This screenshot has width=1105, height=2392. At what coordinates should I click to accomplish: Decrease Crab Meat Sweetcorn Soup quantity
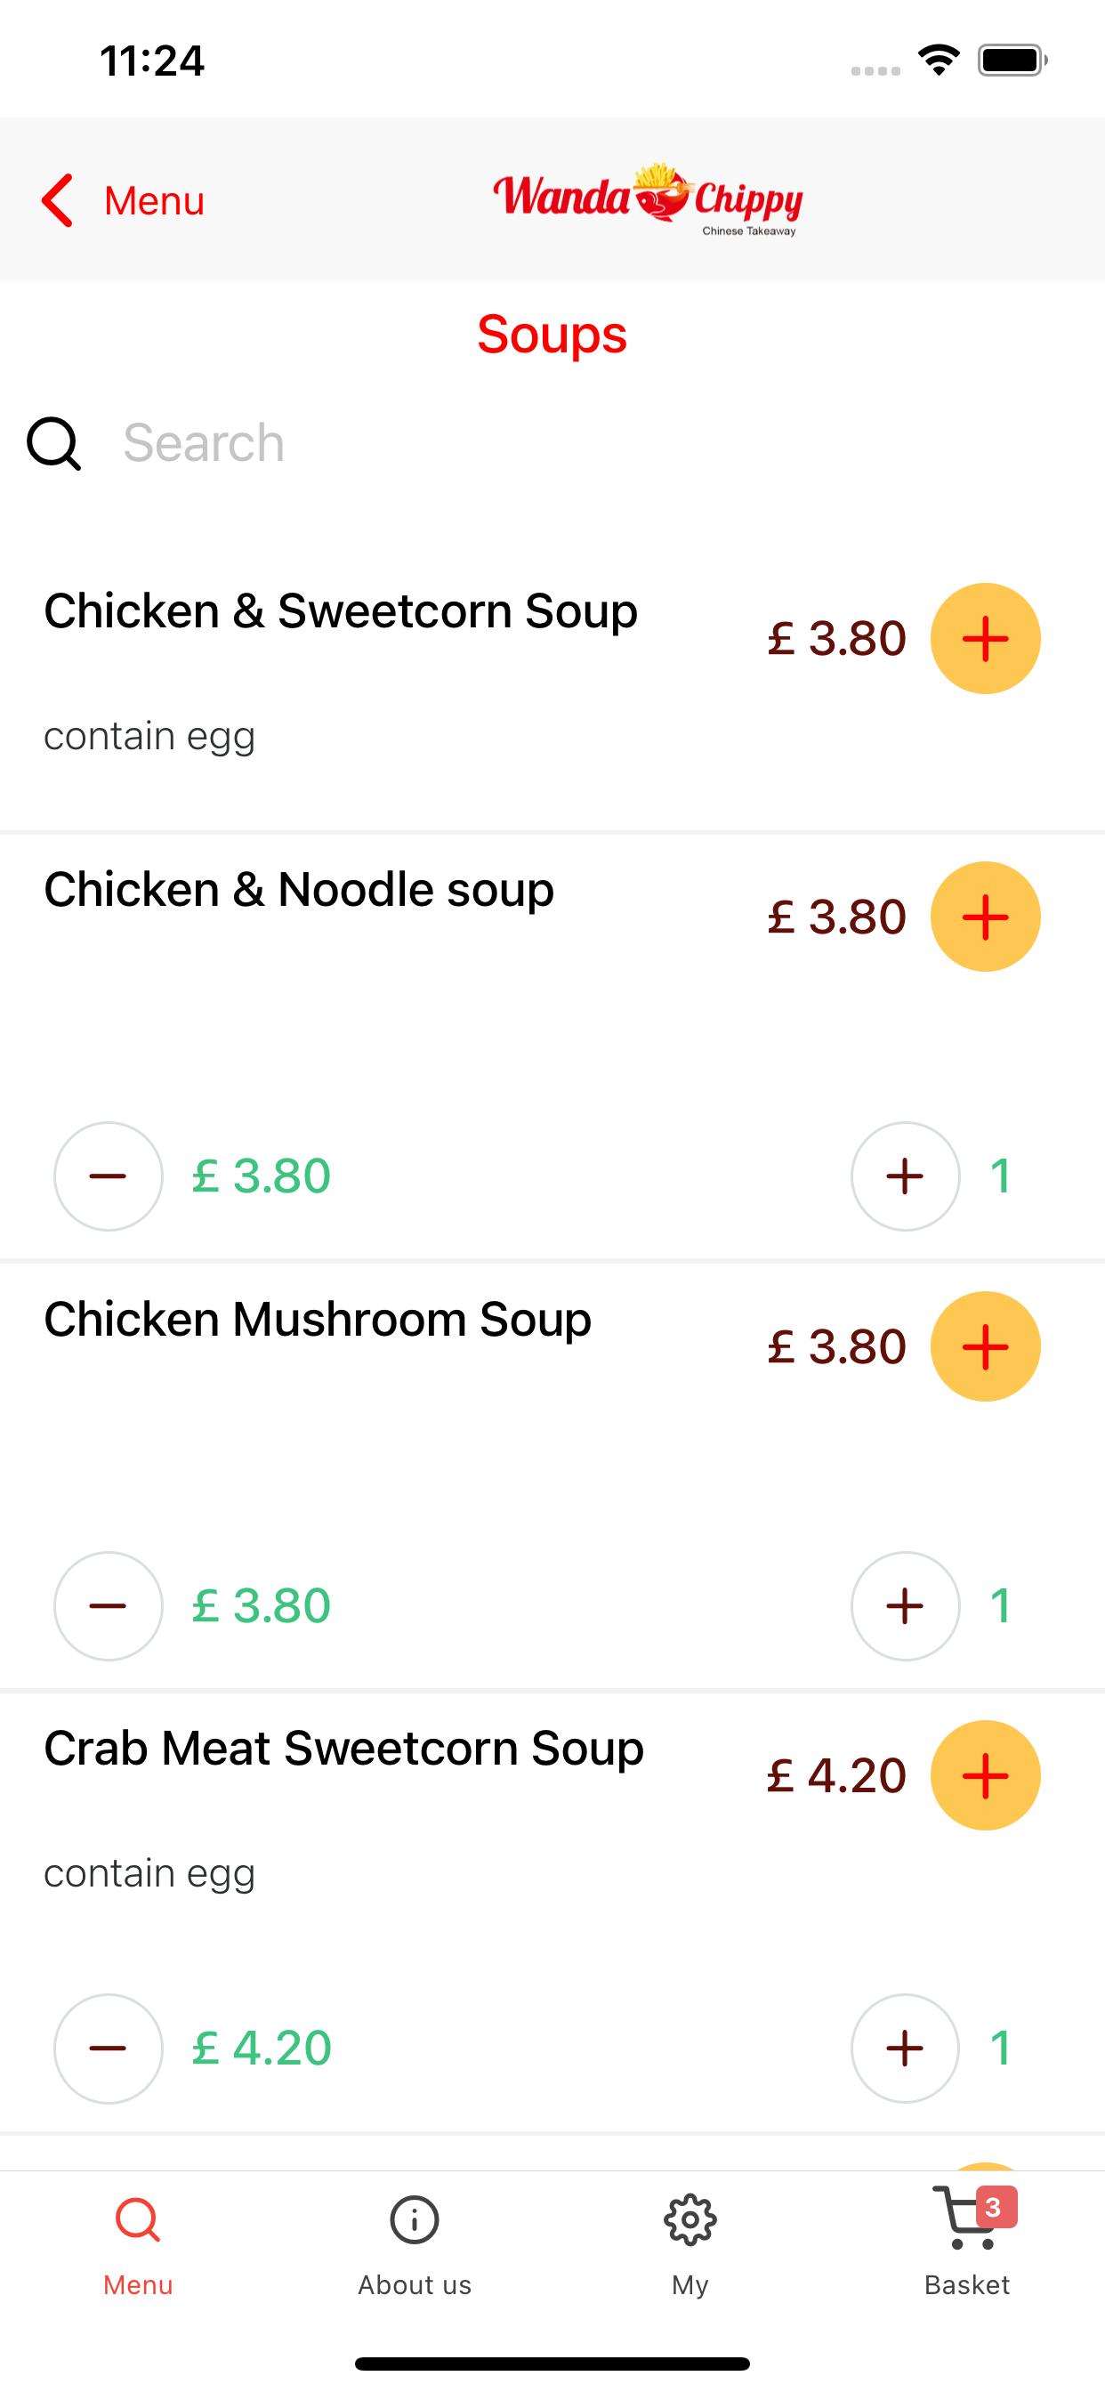click(x=108, y=2049)
